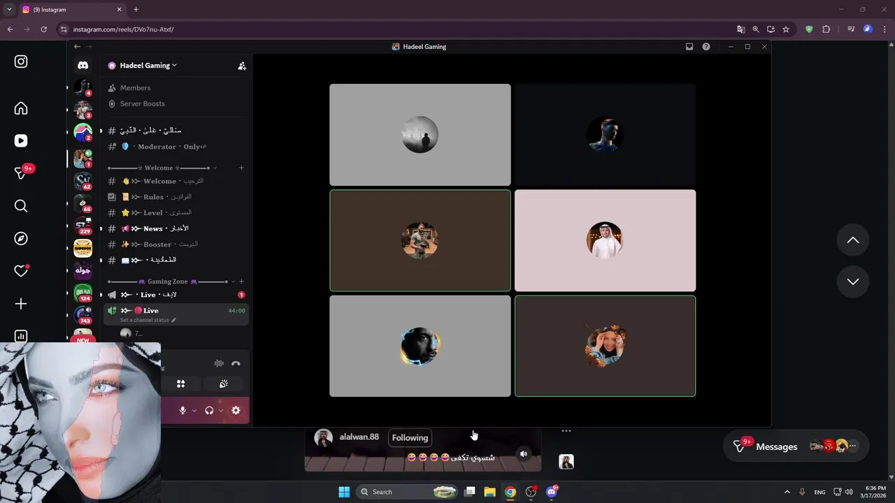Image resolution: width=895 pixels, height=503 pixels.
Task: Open microphone input options arrow
Action: pos(194,410)
